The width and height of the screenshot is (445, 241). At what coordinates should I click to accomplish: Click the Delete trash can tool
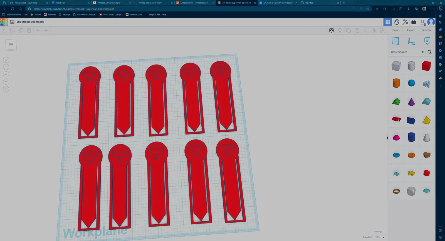coord(29,30)
